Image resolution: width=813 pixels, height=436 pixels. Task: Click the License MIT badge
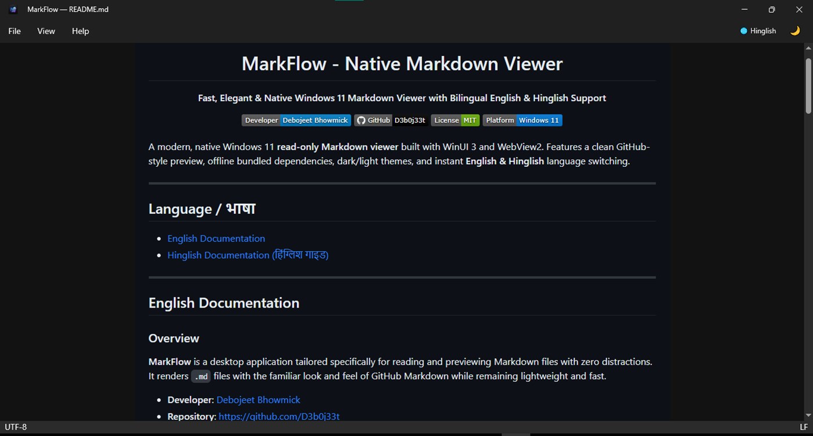click(x=455, y=120)
